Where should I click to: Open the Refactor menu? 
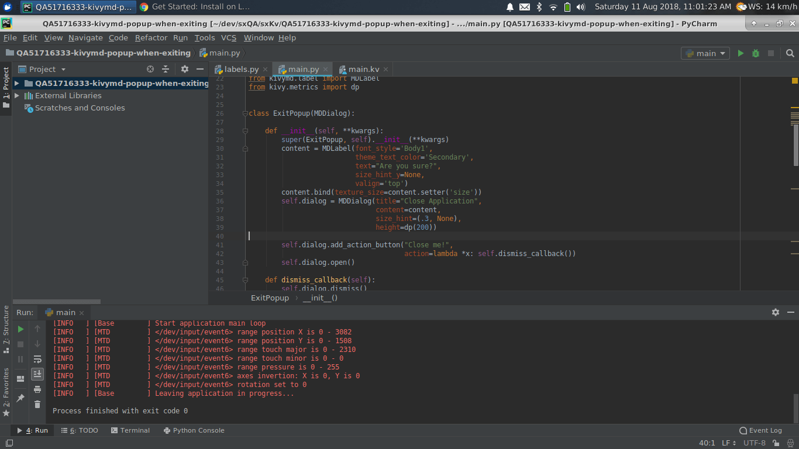151,37
